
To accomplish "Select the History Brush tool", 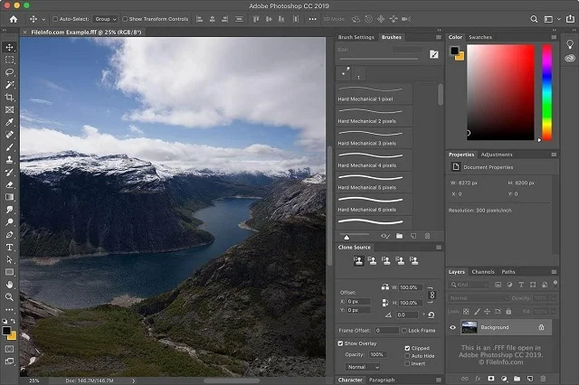I will (x=9, y=173).
